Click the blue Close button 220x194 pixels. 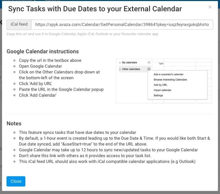click(x=16, y=181)
